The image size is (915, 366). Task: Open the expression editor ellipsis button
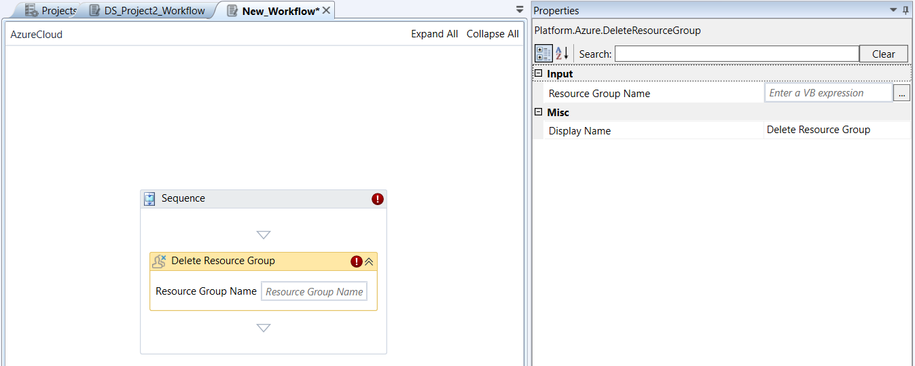[x=901, y=94]
